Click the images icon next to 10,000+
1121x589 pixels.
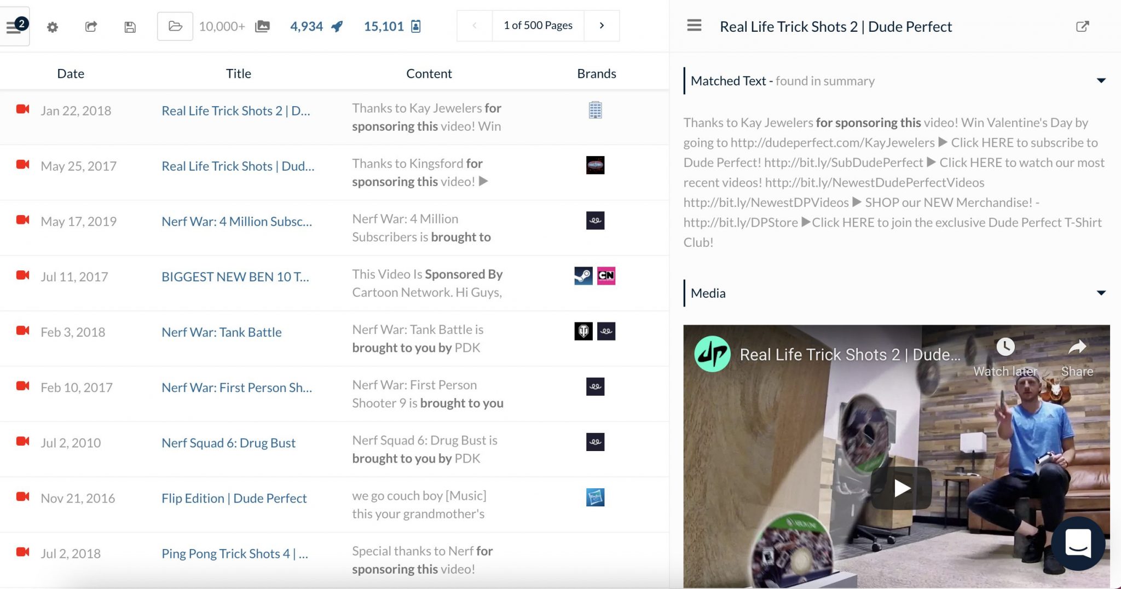263,26
